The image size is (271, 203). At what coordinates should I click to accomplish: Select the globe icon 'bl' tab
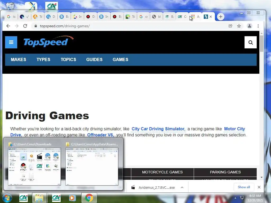[157, 17]
